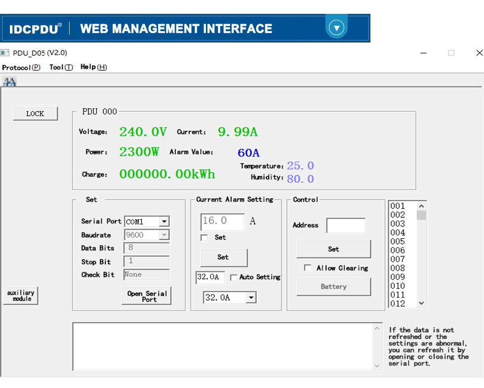The height and width of the screenshot is (388, 484).
Task: Click the Open Serial Port button
Action: click(x=147, y=296)
